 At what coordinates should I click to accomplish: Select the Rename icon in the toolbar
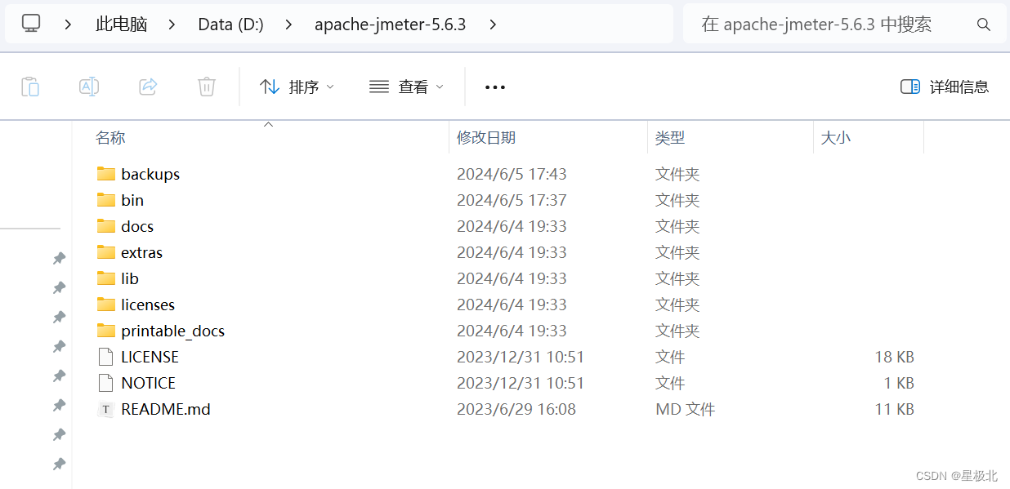(89, 87)
